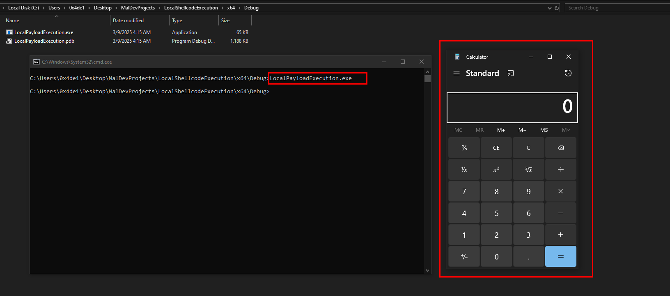Click LocalPayloadExecution.exe file icon

[x=9, y=32]
